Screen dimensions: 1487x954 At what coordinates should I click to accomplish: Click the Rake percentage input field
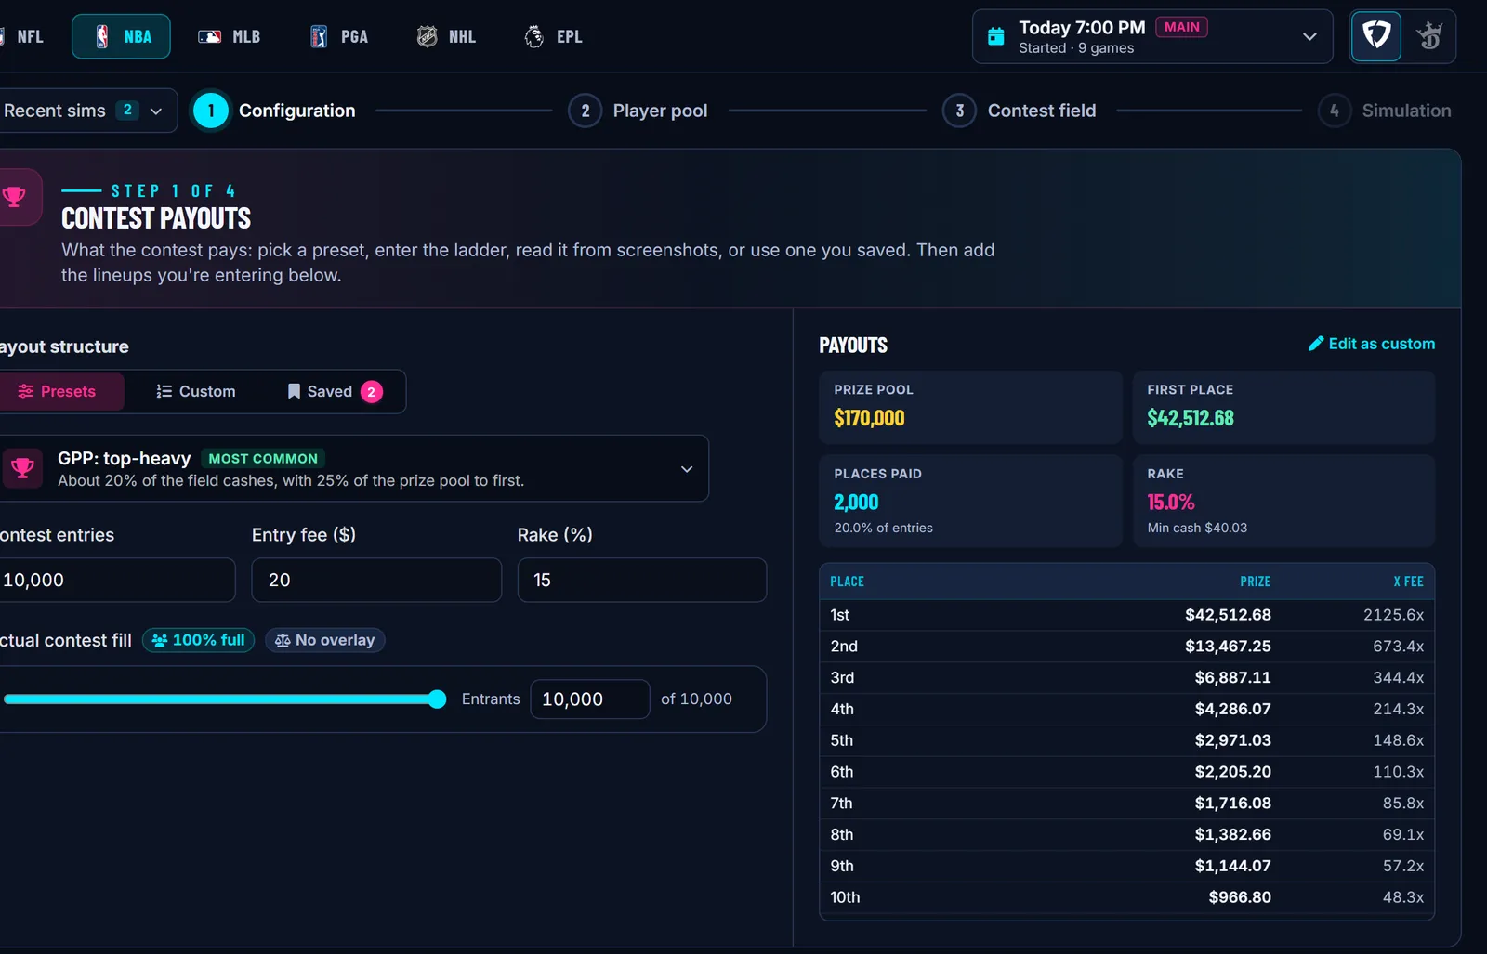(642, 580)
